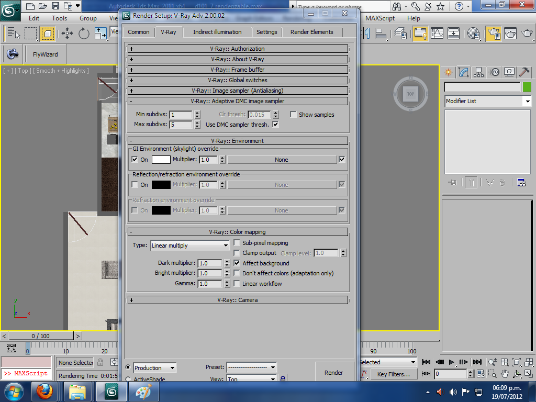Image resolution: width=536 pixels, height=402 pixels.
Task: Click the Render button
Action: 333,372
